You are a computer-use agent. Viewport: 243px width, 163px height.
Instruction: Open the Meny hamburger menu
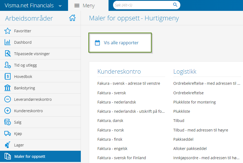pyautogui.click(x=77, y=6)
